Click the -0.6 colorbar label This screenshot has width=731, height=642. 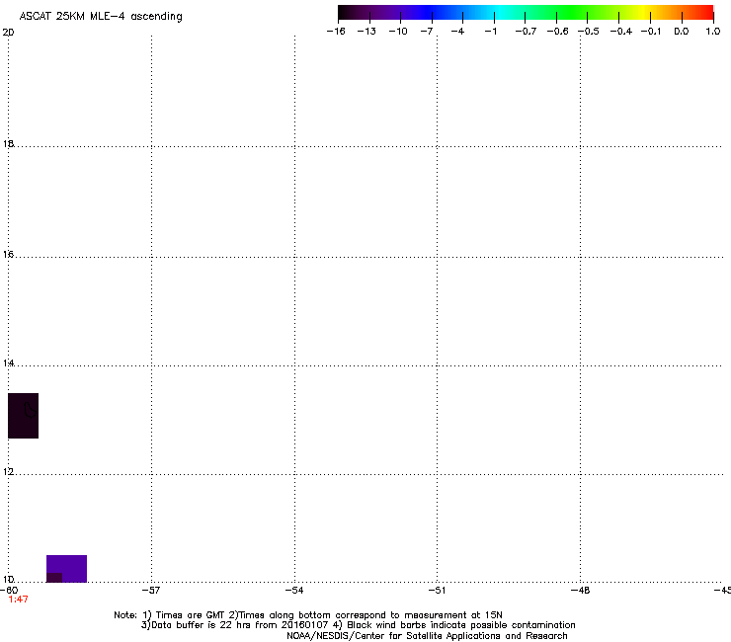pyautogui.click(x=557, y=32)
